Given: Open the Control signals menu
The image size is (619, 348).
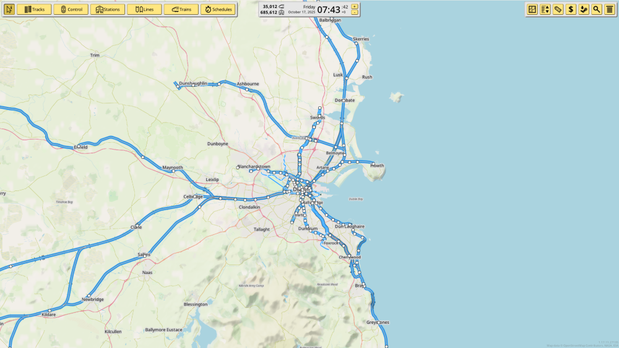Looking at the screenshot, I should [x=71, y=9].
